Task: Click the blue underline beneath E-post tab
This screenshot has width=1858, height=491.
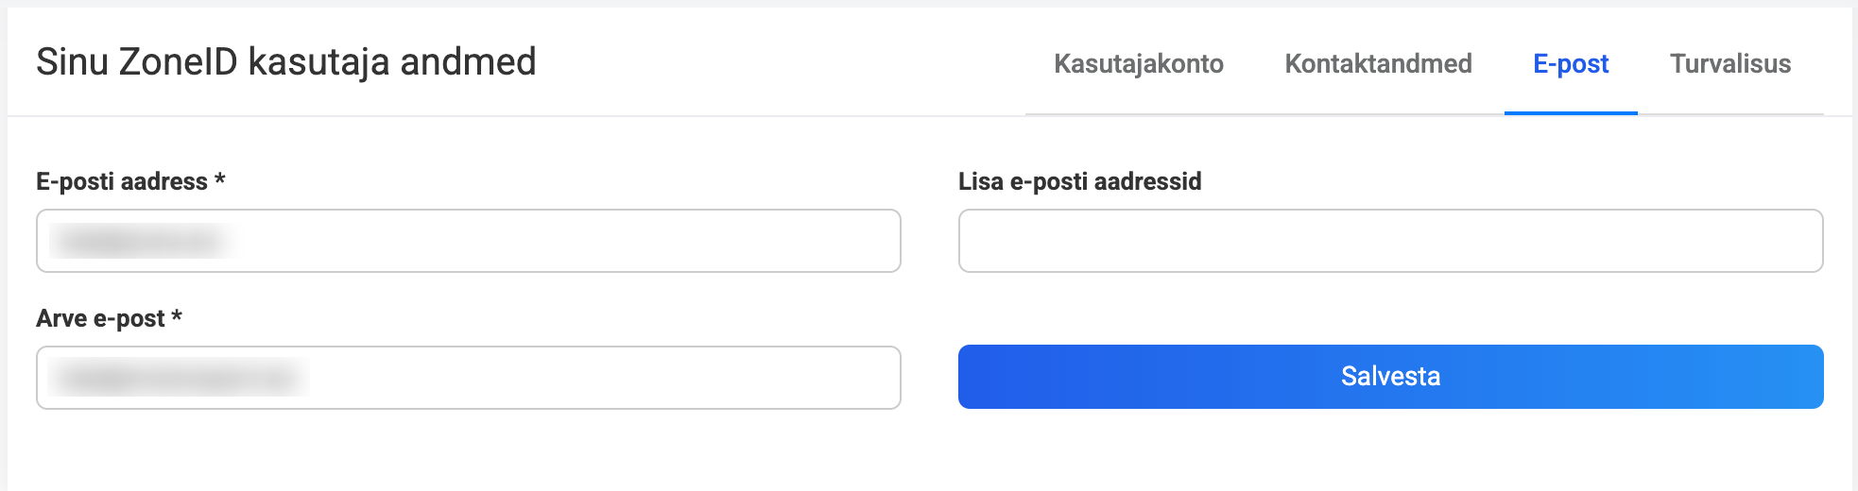Action: tap(1571, 112)
